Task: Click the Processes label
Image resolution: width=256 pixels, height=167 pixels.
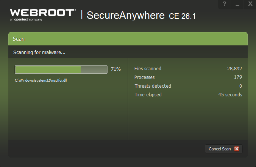Action: coord(145,77)
